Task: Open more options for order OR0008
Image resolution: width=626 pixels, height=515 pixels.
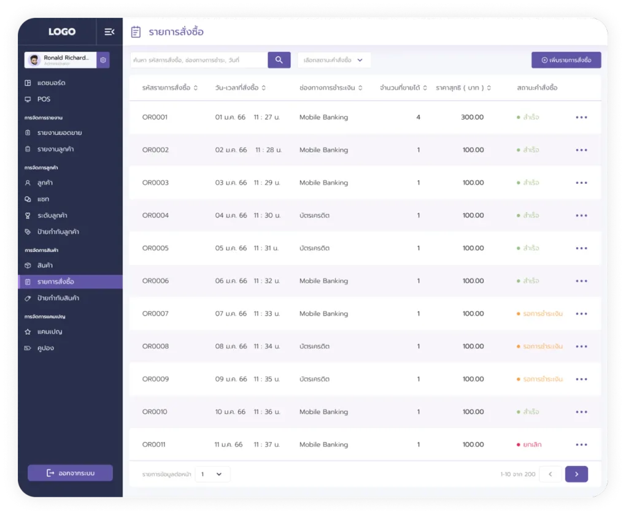Action: [x=581, y=346]
